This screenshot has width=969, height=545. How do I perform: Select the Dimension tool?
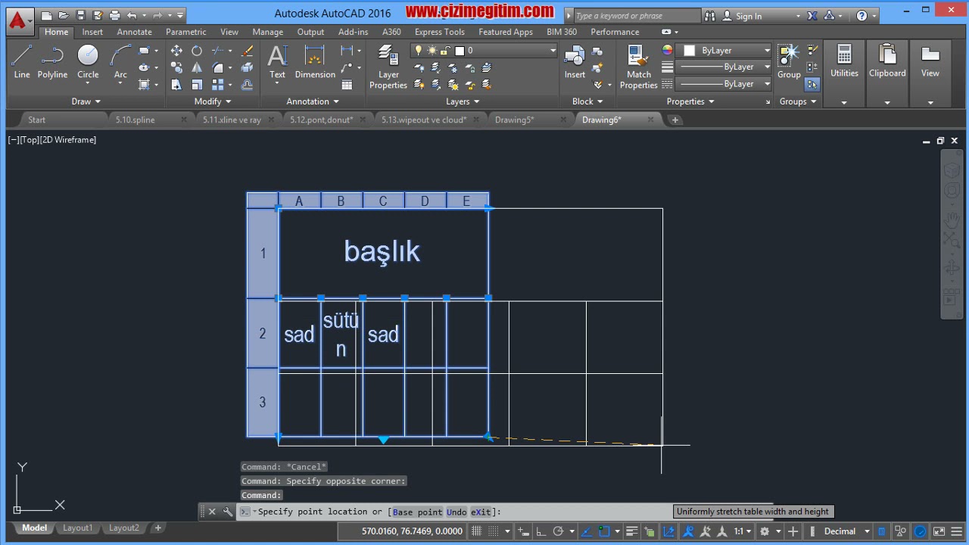point(315,61)
